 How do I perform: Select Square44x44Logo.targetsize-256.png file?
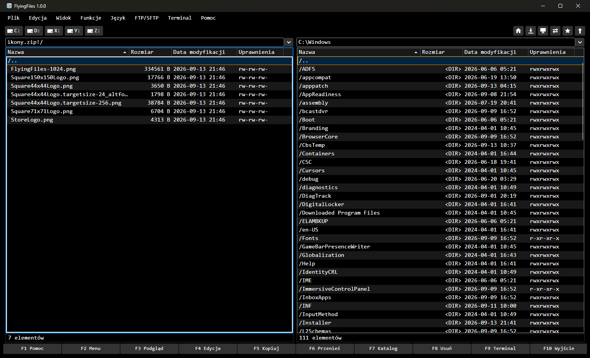[149, 103]
